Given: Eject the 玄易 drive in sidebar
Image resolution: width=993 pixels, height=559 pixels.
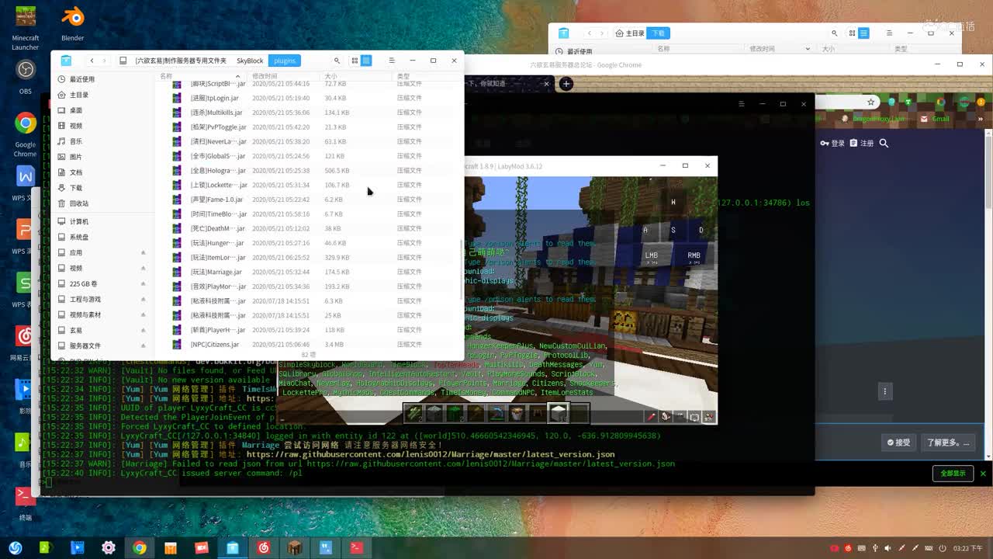Looking at the screenshot, I should click(143, 330).
